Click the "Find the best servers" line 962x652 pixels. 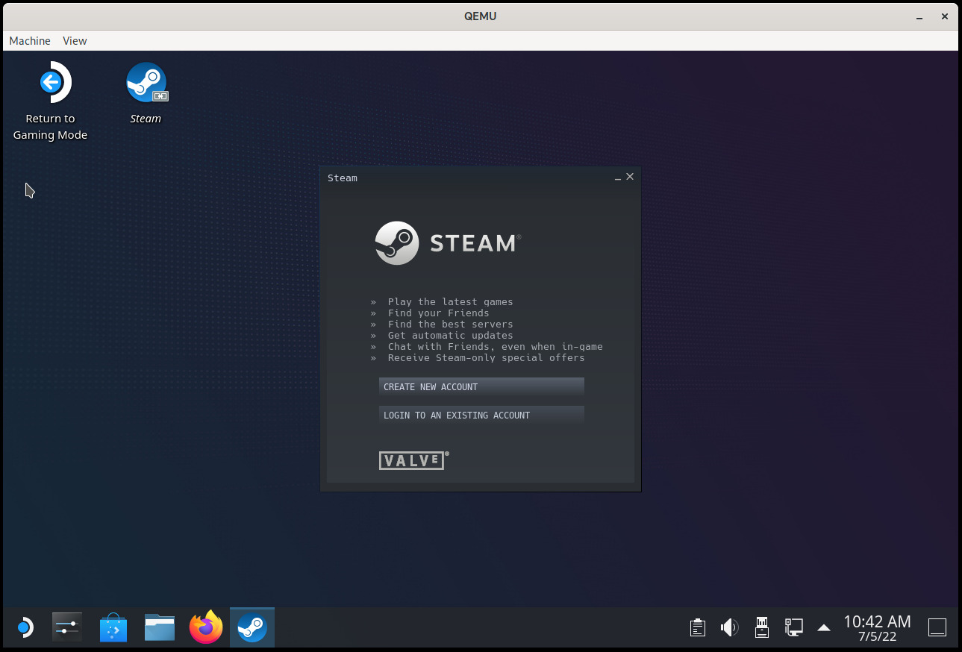[x=451, y=325]
